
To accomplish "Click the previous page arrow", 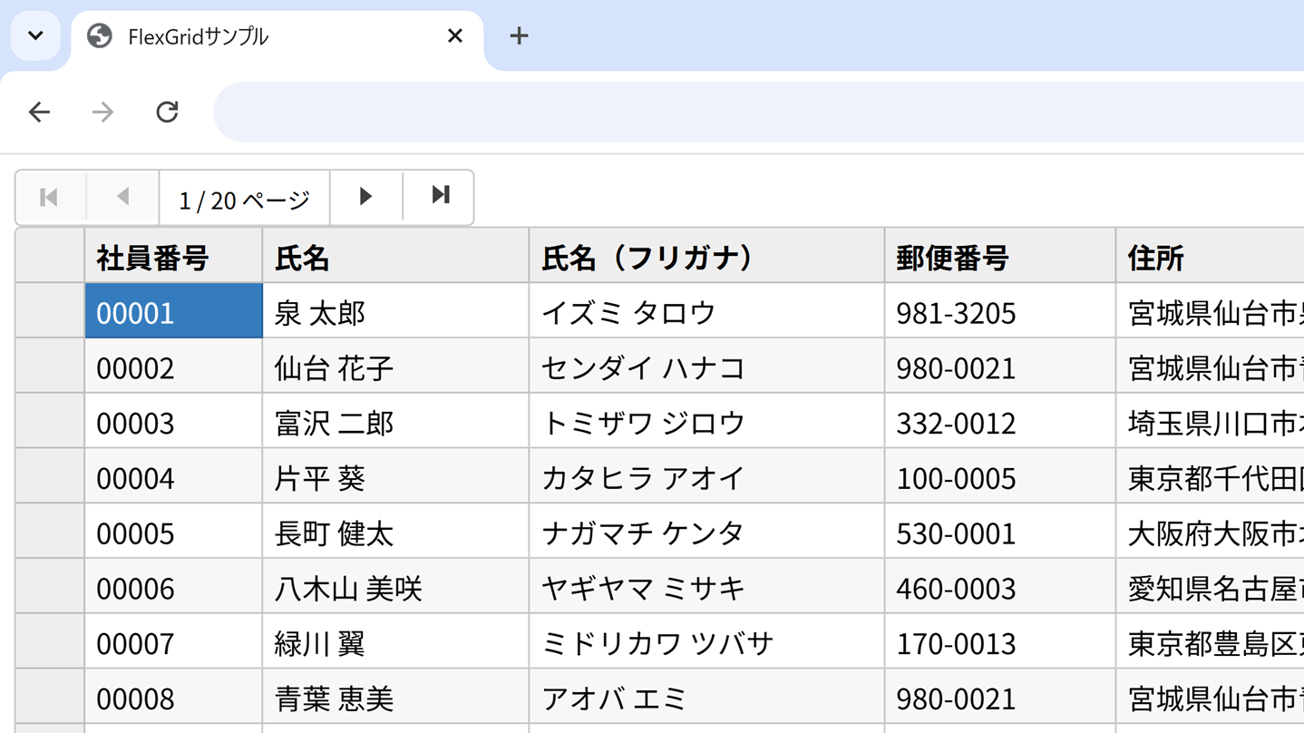I will [122, 196].
